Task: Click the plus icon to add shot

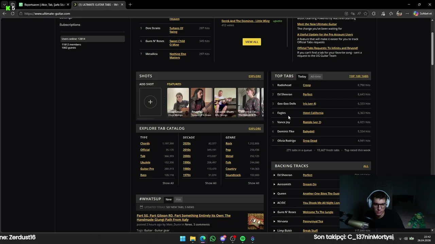Action: click(x=150, y=102)
